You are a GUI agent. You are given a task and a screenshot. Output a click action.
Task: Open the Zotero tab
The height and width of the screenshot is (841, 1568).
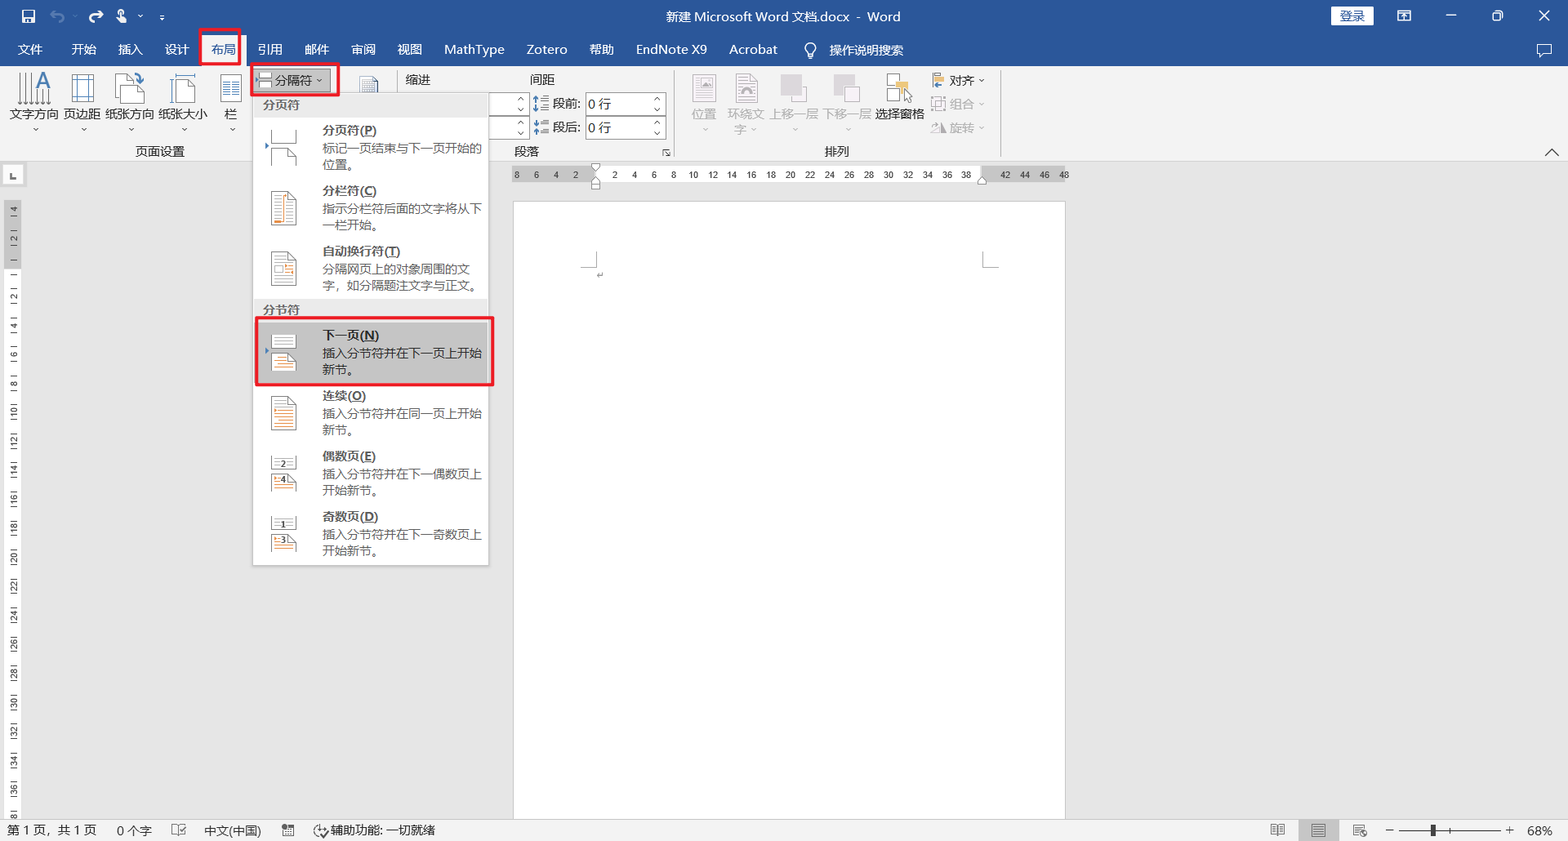pyautogui.click(x=547, y=50)
